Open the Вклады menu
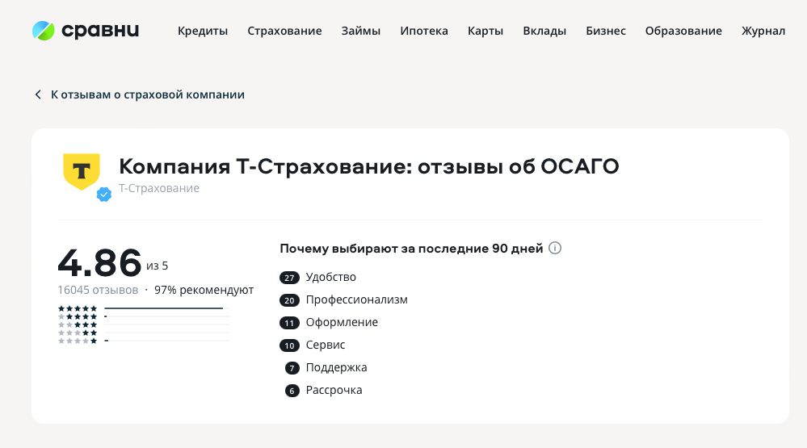Image resolution: width=807 pixels, height=448 pixels. pyautogui.click(x=544, y=31)
